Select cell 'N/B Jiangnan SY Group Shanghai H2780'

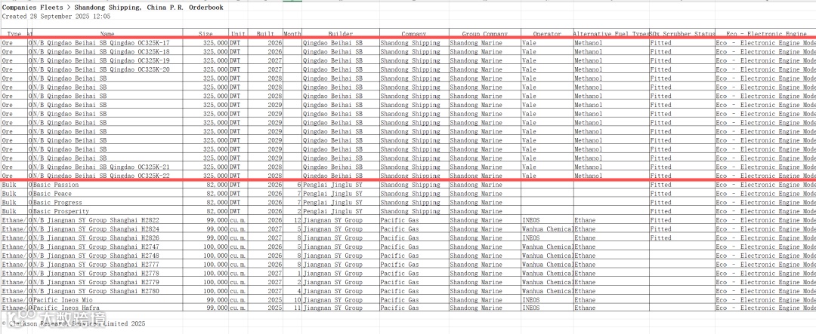point(107,291)
